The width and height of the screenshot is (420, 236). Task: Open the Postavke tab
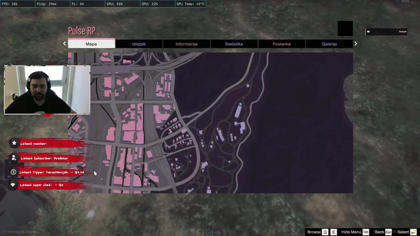(282, 44)
